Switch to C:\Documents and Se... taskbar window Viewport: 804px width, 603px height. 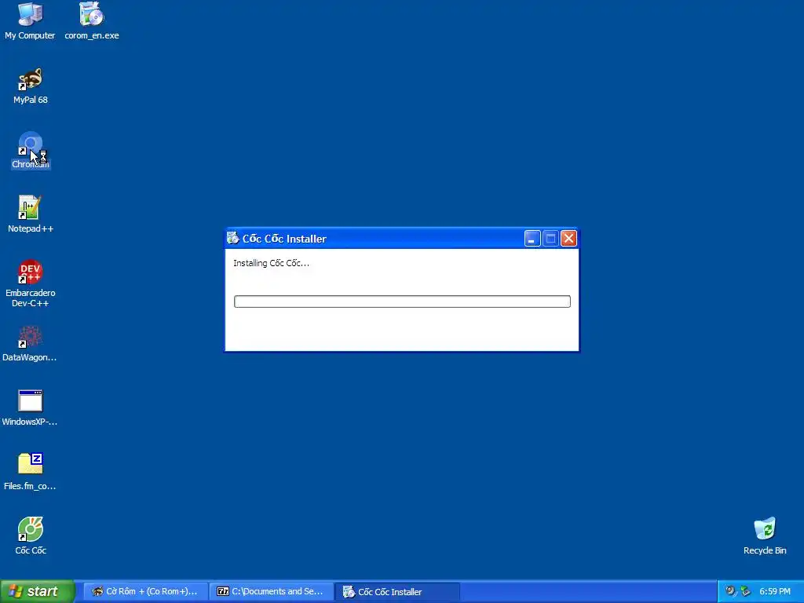(x=271, y=592)
